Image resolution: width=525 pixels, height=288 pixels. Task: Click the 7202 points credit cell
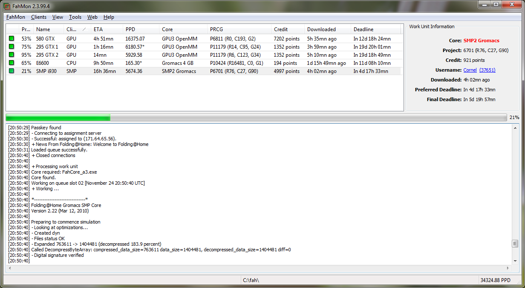pos(287,39)
